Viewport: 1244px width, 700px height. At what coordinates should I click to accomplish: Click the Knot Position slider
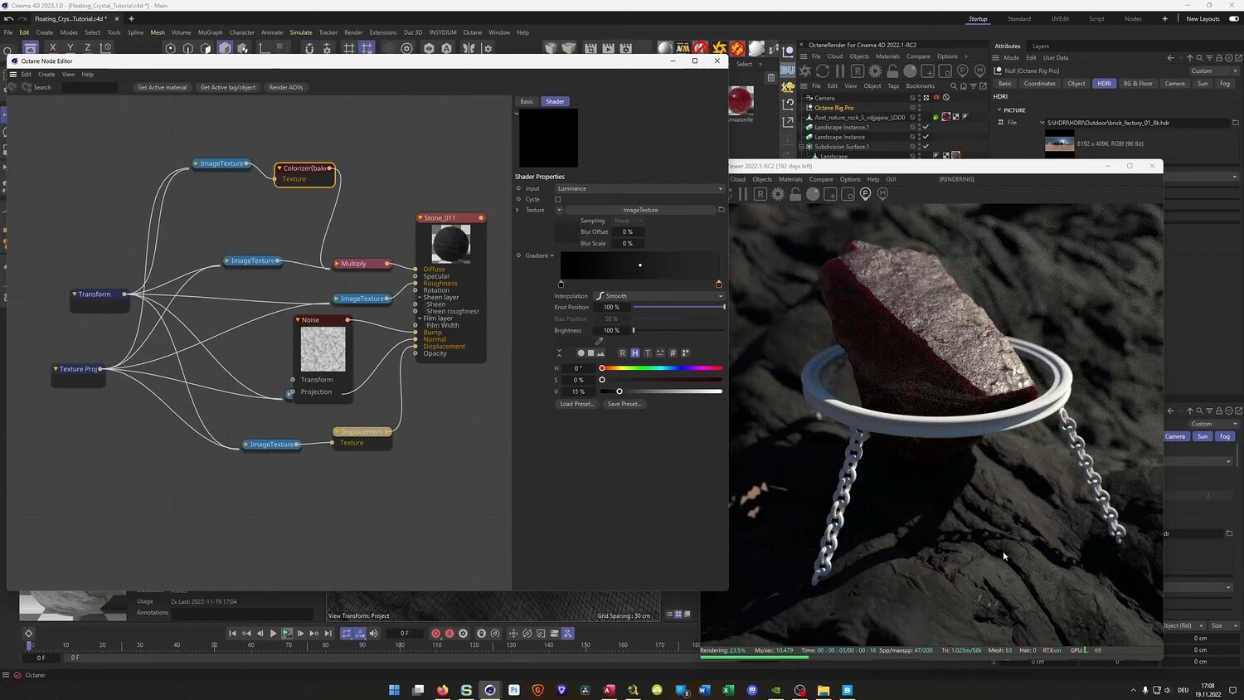tap(679, 307)
